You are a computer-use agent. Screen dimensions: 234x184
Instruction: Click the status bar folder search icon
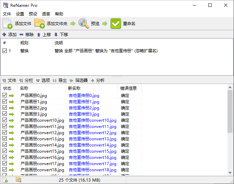19,180
